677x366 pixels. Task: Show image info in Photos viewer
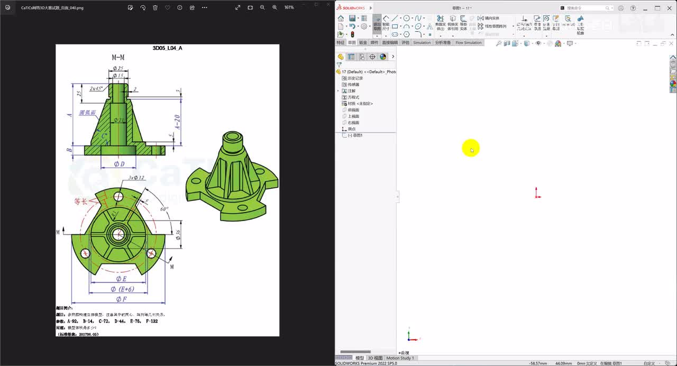180,7
